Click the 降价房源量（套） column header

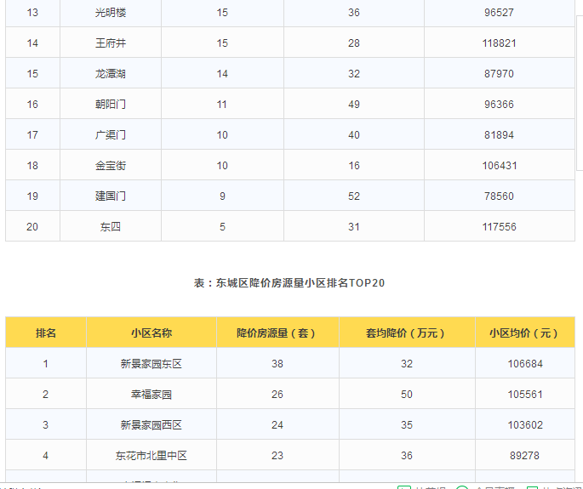277,333
